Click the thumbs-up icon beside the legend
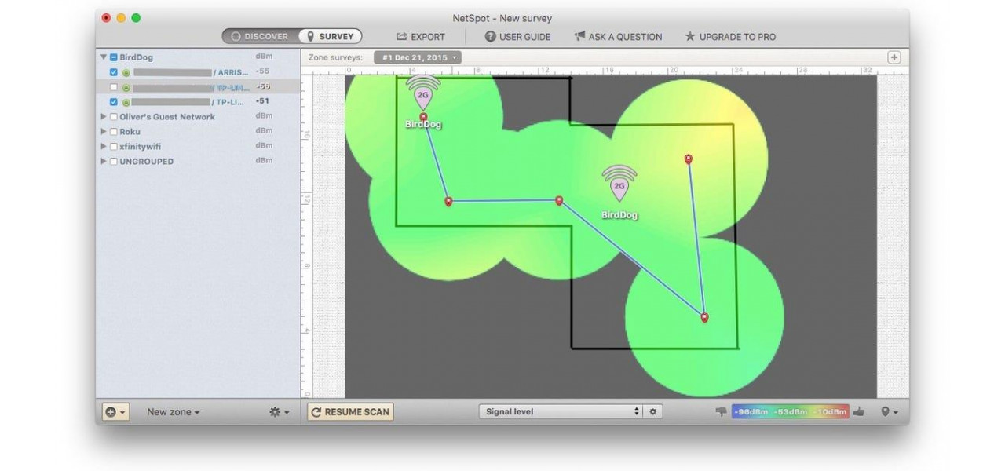The width and height of the screenshot is (1005, 471). point(858,411)
